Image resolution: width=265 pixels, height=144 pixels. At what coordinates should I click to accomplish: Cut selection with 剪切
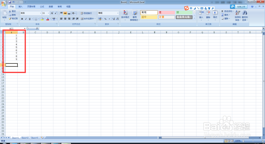(12, 11)
